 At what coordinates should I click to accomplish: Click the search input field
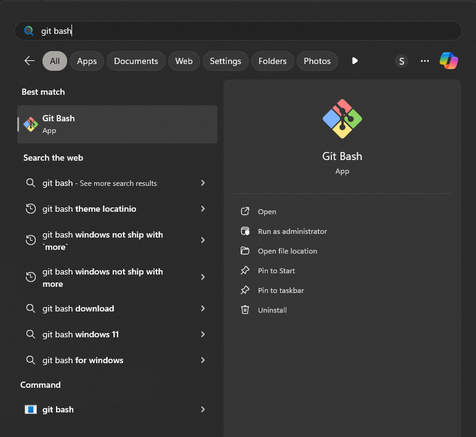[x=246, y=31]
